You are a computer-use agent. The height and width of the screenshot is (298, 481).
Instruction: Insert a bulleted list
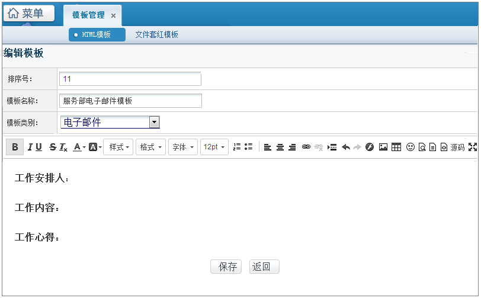(248, 147)
